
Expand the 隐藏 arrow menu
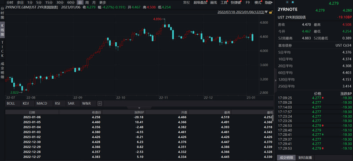point(268,3)
